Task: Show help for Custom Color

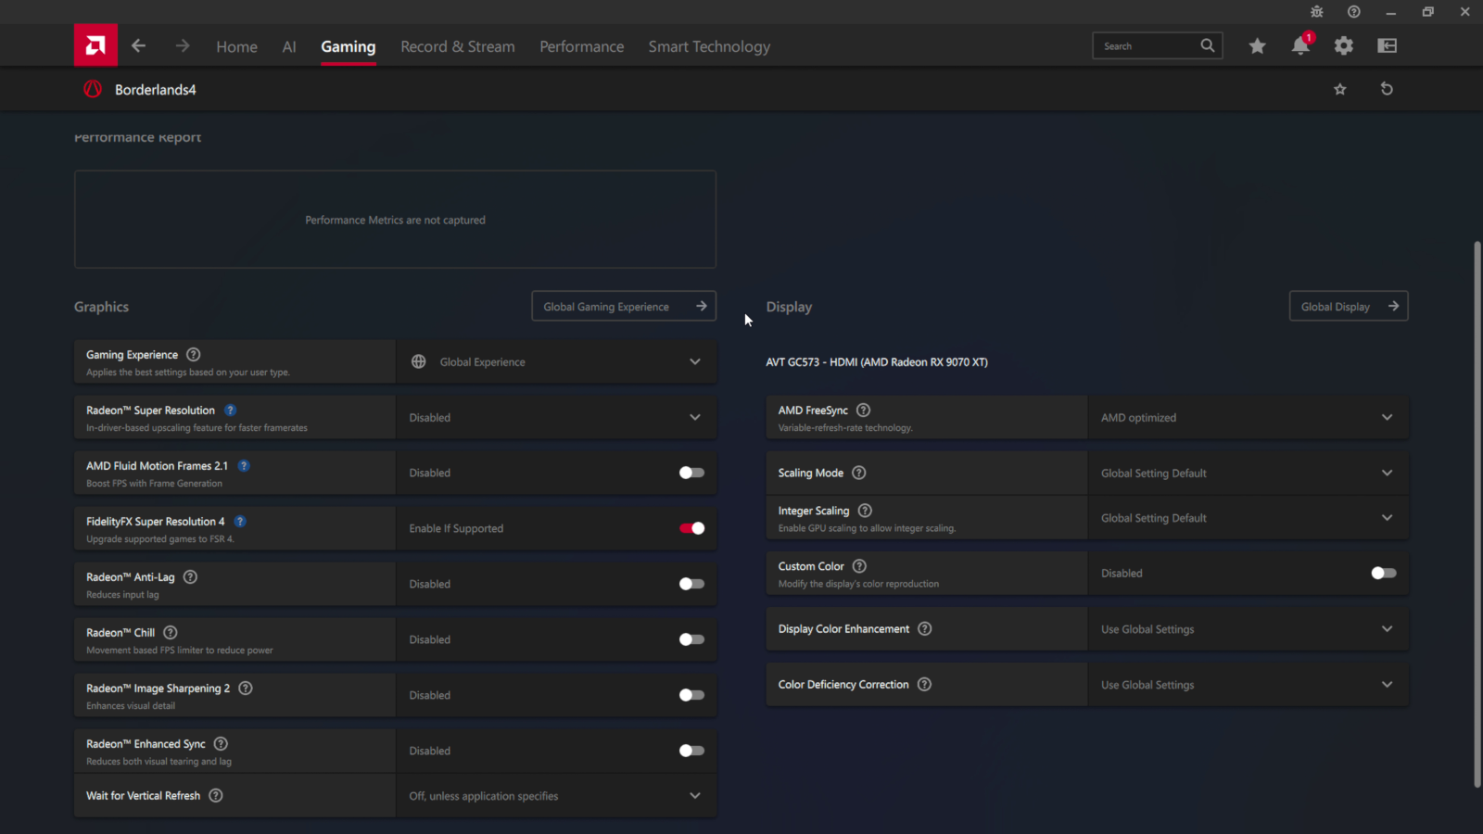Action: coord(859,566)
